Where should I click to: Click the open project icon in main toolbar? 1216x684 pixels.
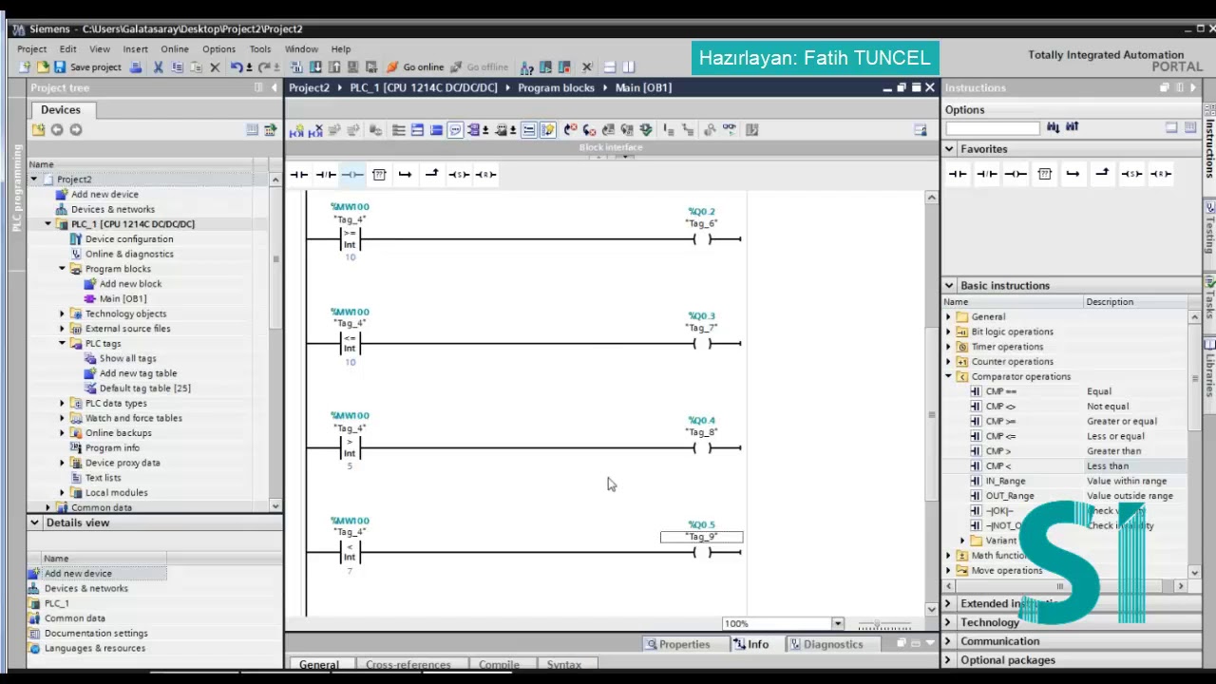point(43,67)
